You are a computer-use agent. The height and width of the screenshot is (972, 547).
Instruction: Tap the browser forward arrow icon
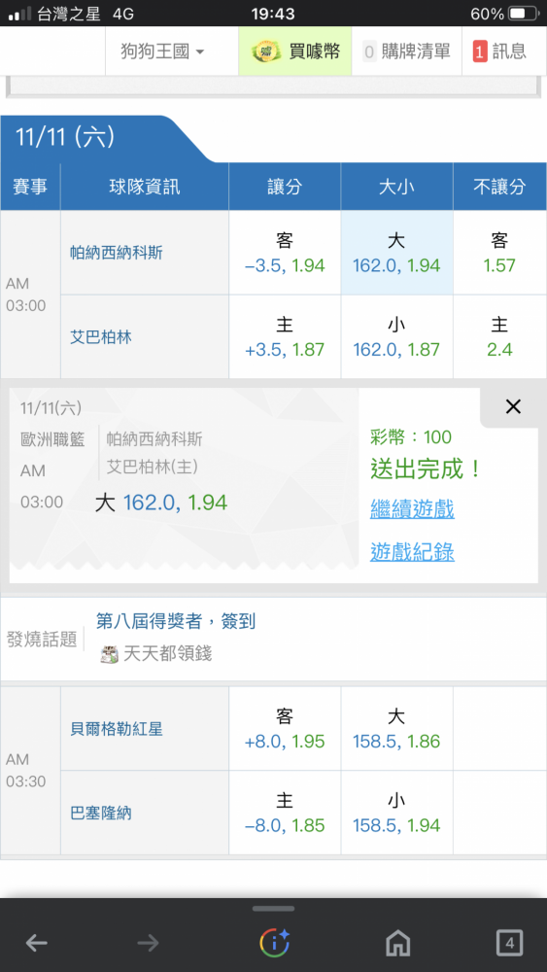148,944
